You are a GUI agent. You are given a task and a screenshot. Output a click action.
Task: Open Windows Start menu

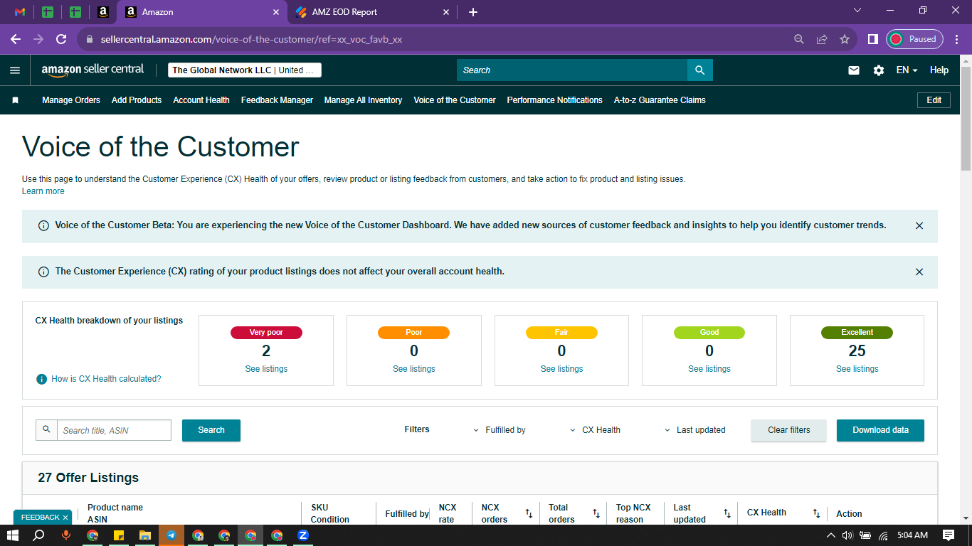[13, 535]
